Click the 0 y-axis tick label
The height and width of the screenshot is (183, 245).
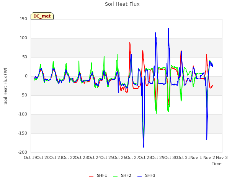[26, 76]
